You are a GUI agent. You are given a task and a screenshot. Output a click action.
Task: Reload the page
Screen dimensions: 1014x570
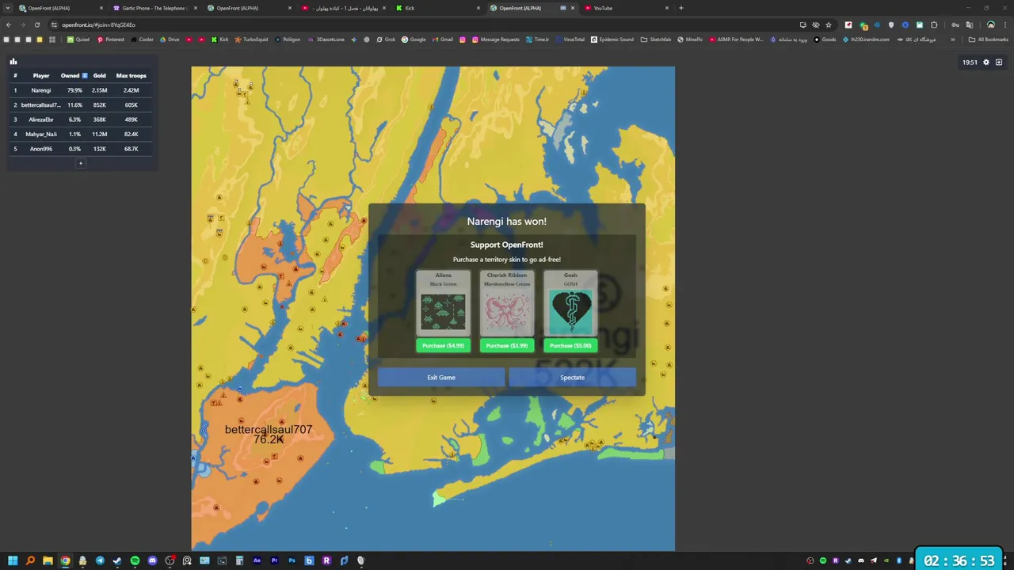point(36,25)
